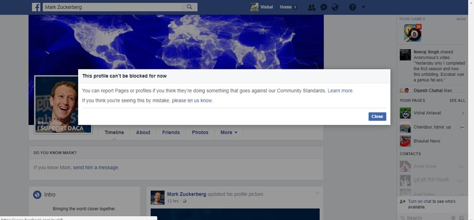Viewport: 474px width, 220px height.
Task: Click the Swati Dubey contact
Action: (x=432, y=166)
